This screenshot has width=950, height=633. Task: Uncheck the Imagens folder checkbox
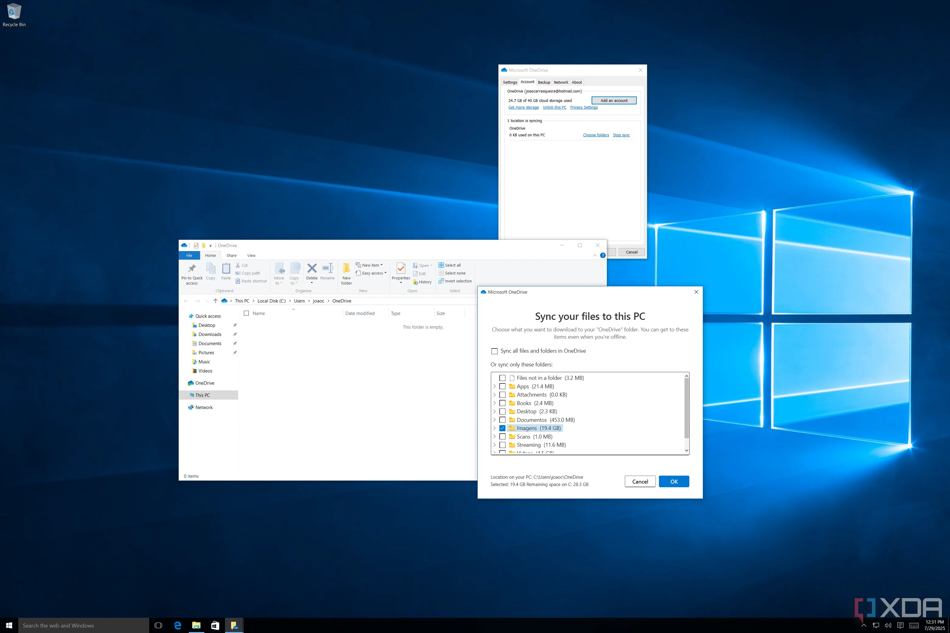pos(502,428)
